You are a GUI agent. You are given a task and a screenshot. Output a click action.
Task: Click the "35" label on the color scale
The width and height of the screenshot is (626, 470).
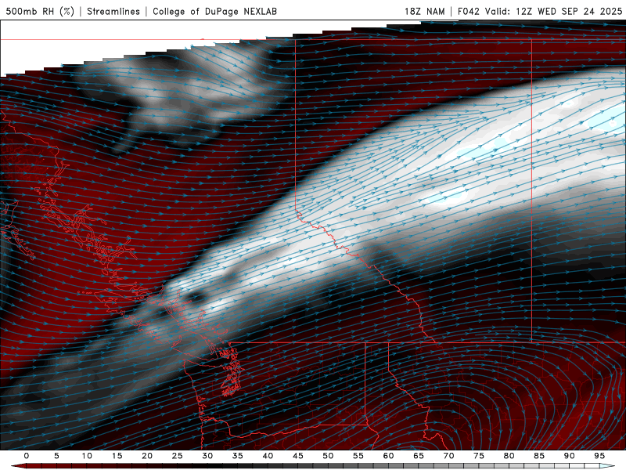(x=238, y=456)
